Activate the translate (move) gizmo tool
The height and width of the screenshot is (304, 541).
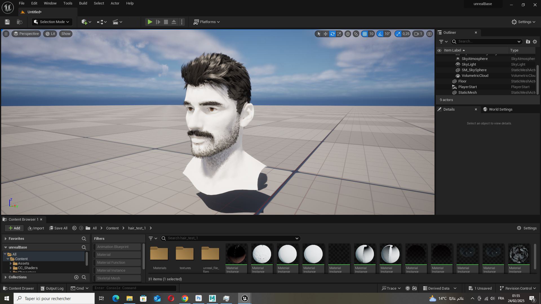(x=325, y=34)
